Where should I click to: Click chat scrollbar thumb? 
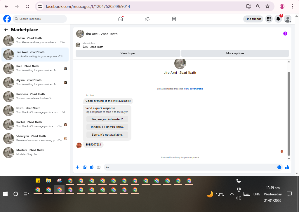[x=289, y=114]
